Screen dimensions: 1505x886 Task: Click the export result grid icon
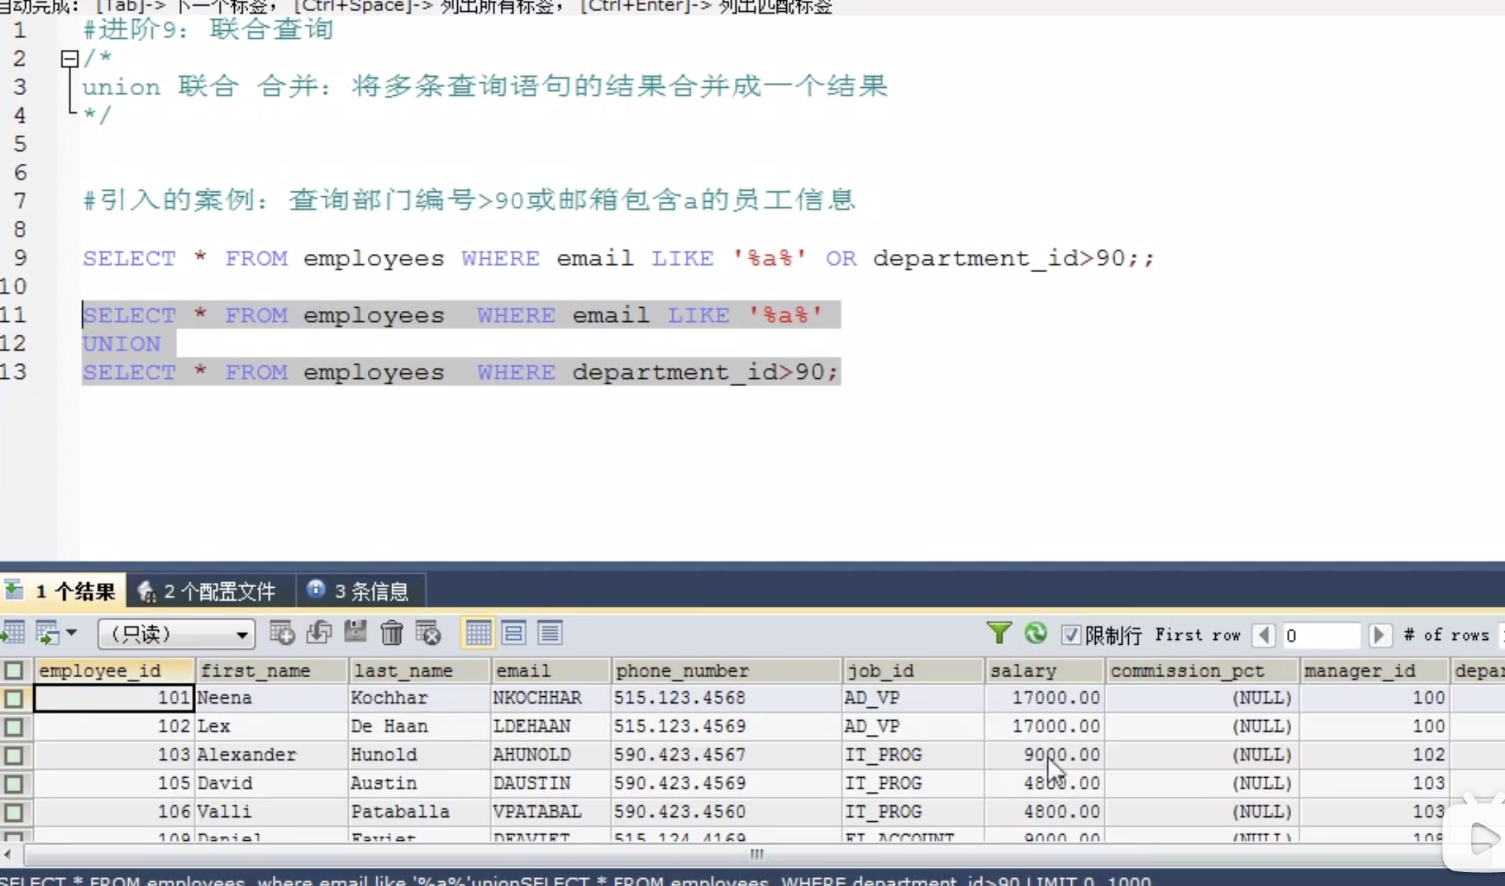[x=13, y=633]
